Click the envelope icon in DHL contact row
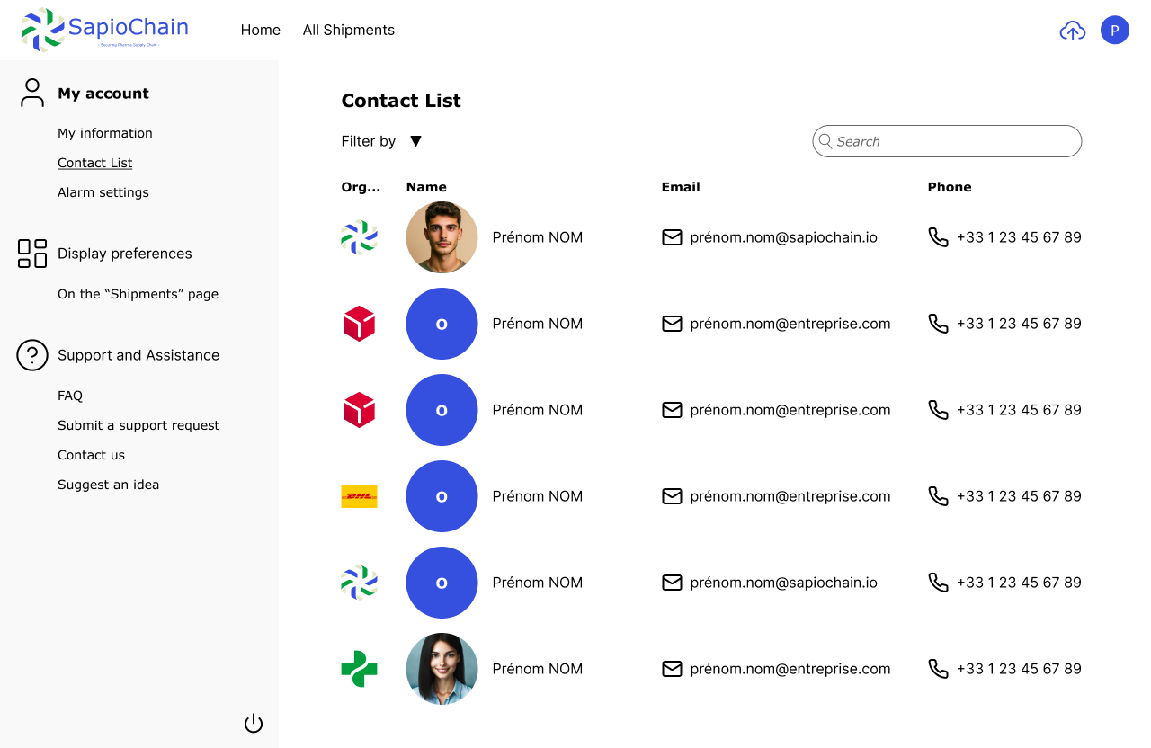Viewport: 1151px width, 748px height. (x=672, y=496)
